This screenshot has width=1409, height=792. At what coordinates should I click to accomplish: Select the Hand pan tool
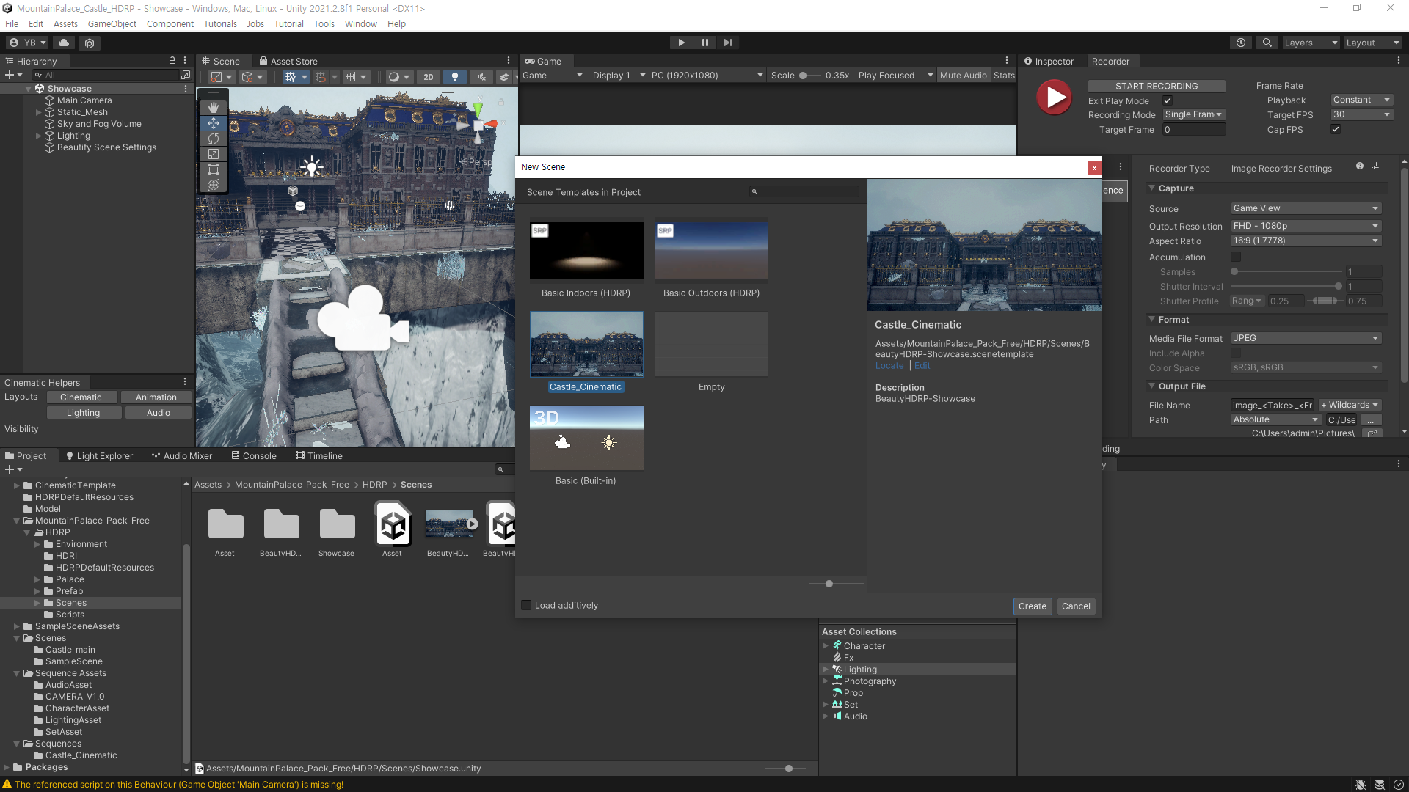coord(213,107)
